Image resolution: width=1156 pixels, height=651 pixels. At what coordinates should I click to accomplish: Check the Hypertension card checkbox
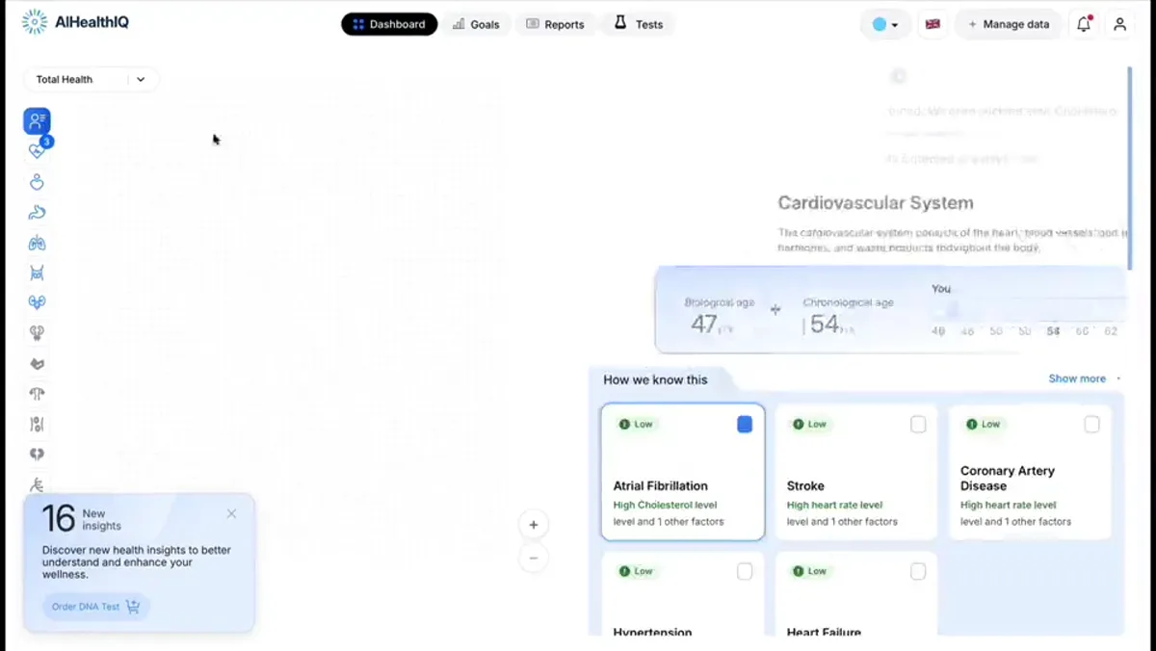click(745, 571)
